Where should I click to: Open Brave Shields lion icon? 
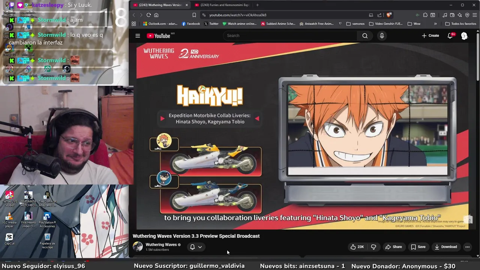389,15
